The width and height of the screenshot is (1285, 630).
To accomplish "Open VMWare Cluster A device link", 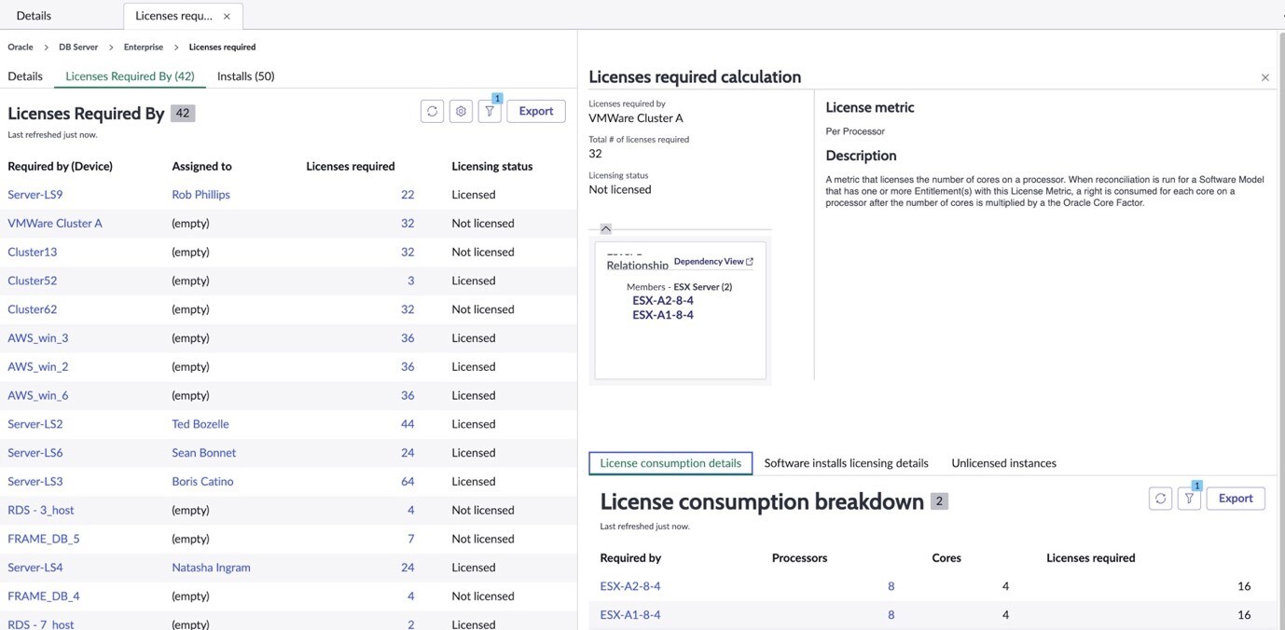I will tap(55, 224).
